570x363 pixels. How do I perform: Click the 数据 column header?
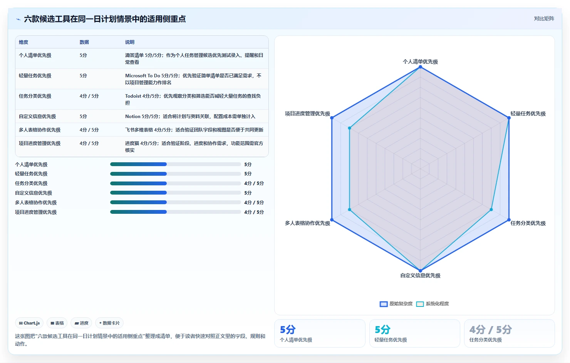point(84,42)
